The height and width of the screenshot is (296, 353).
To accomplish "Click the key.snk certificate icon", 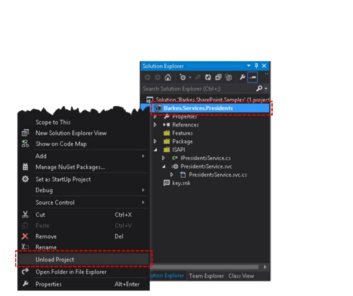I will [x=166, y=183].
